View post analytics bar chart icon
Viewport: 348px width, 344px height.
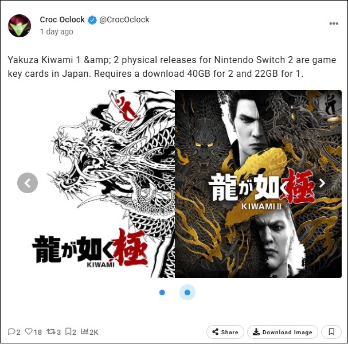84,331
